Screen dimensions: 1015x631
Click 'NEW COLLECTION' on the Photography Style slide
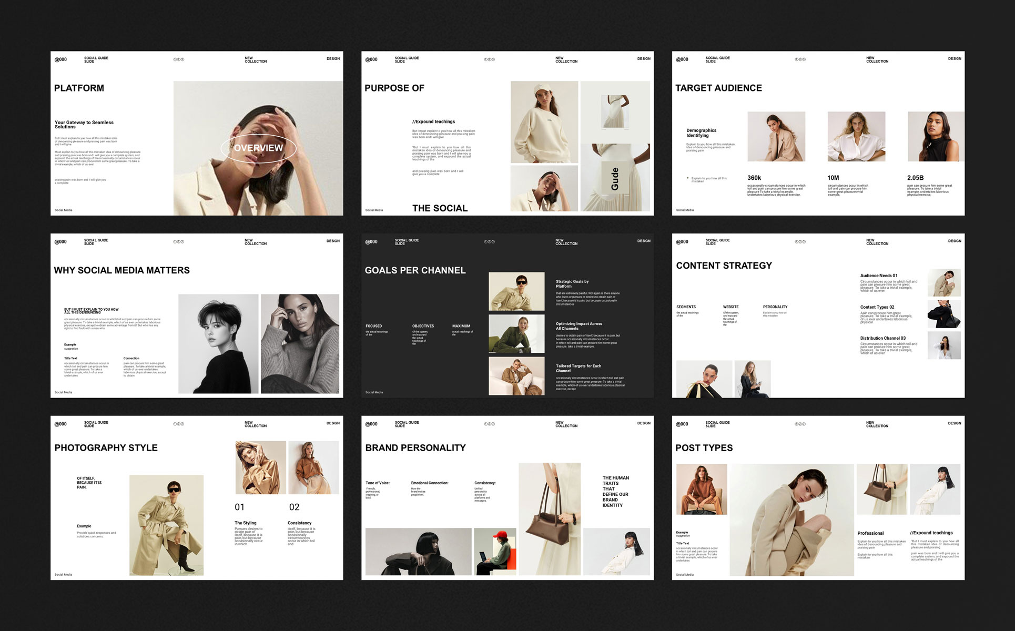click(255, 424)
